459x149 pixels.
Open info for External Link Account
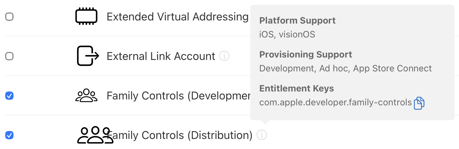(x=224, y=56)
